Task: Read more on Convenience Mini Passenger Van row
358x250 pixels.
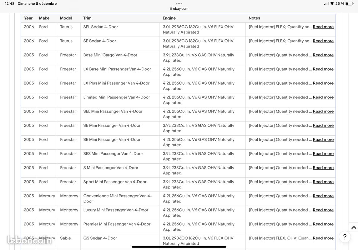Action: pos(323,196)
